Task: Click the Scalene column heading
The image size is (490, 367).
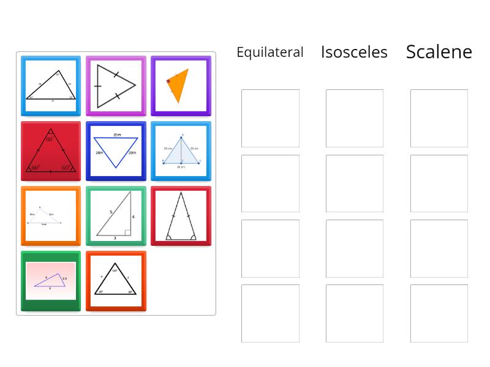Action: click(x=439, y=51)
